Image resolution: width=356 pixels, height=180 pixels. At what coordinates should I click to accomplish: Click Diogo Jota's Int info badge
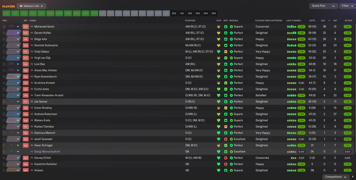[26, 39]
